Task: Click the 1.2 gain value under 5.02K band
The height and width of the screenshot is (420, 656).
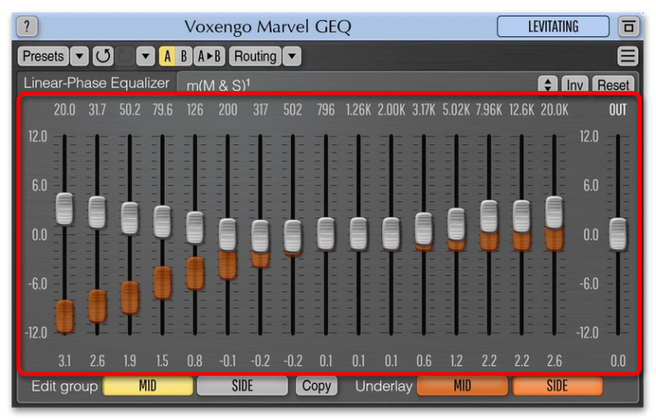Action: (457, 361)
